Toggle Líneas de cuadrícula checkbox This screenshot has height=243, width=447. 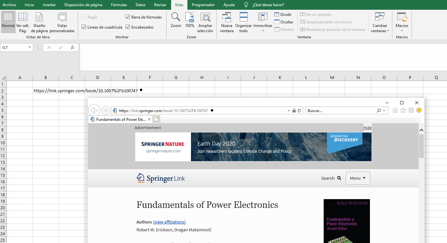coord(84,27)
